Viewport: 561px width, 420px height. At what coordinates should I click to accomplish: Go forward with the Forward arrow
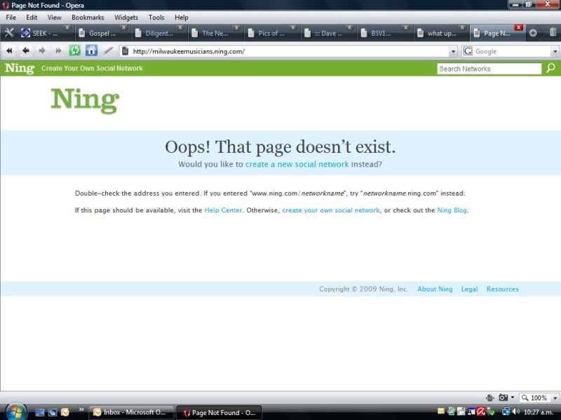42,50
